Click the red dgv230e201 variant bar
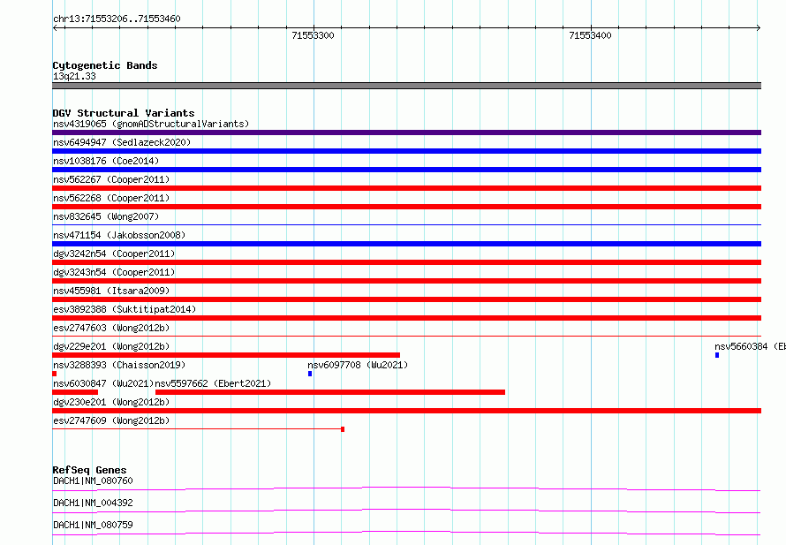Screen dimensions: 786x545 click(406, 411)
